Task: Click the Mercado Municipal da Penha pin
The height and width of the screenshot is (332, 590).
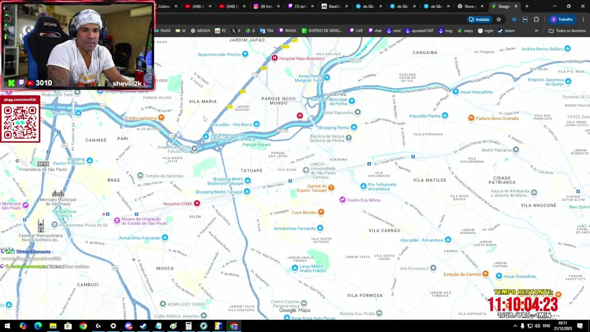Action: [352, 101]
